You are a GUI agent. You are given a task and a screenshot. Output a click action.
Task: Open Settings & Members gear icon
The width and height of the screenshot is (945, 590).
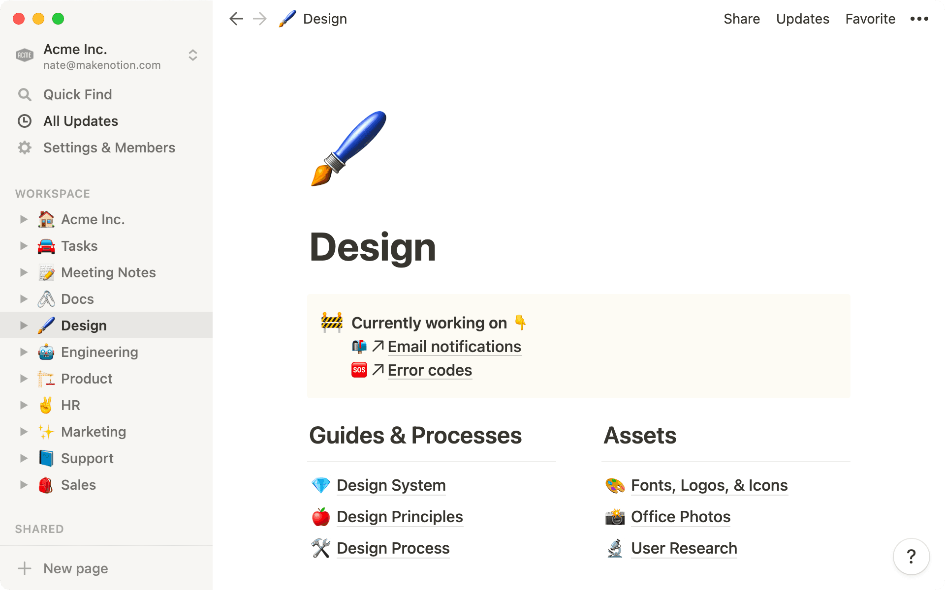(25, 147)
